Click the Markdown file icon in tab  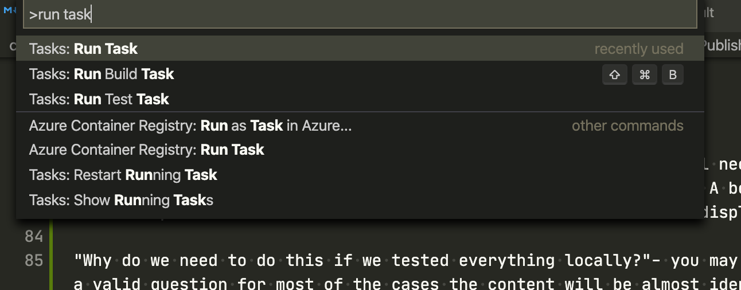point(9,11)
